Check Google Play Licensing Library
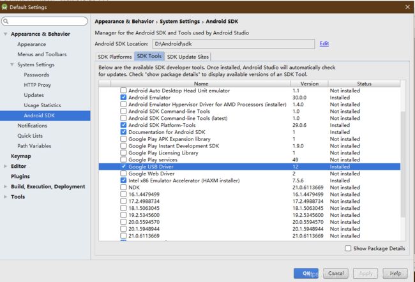 [x=123, y=152]
